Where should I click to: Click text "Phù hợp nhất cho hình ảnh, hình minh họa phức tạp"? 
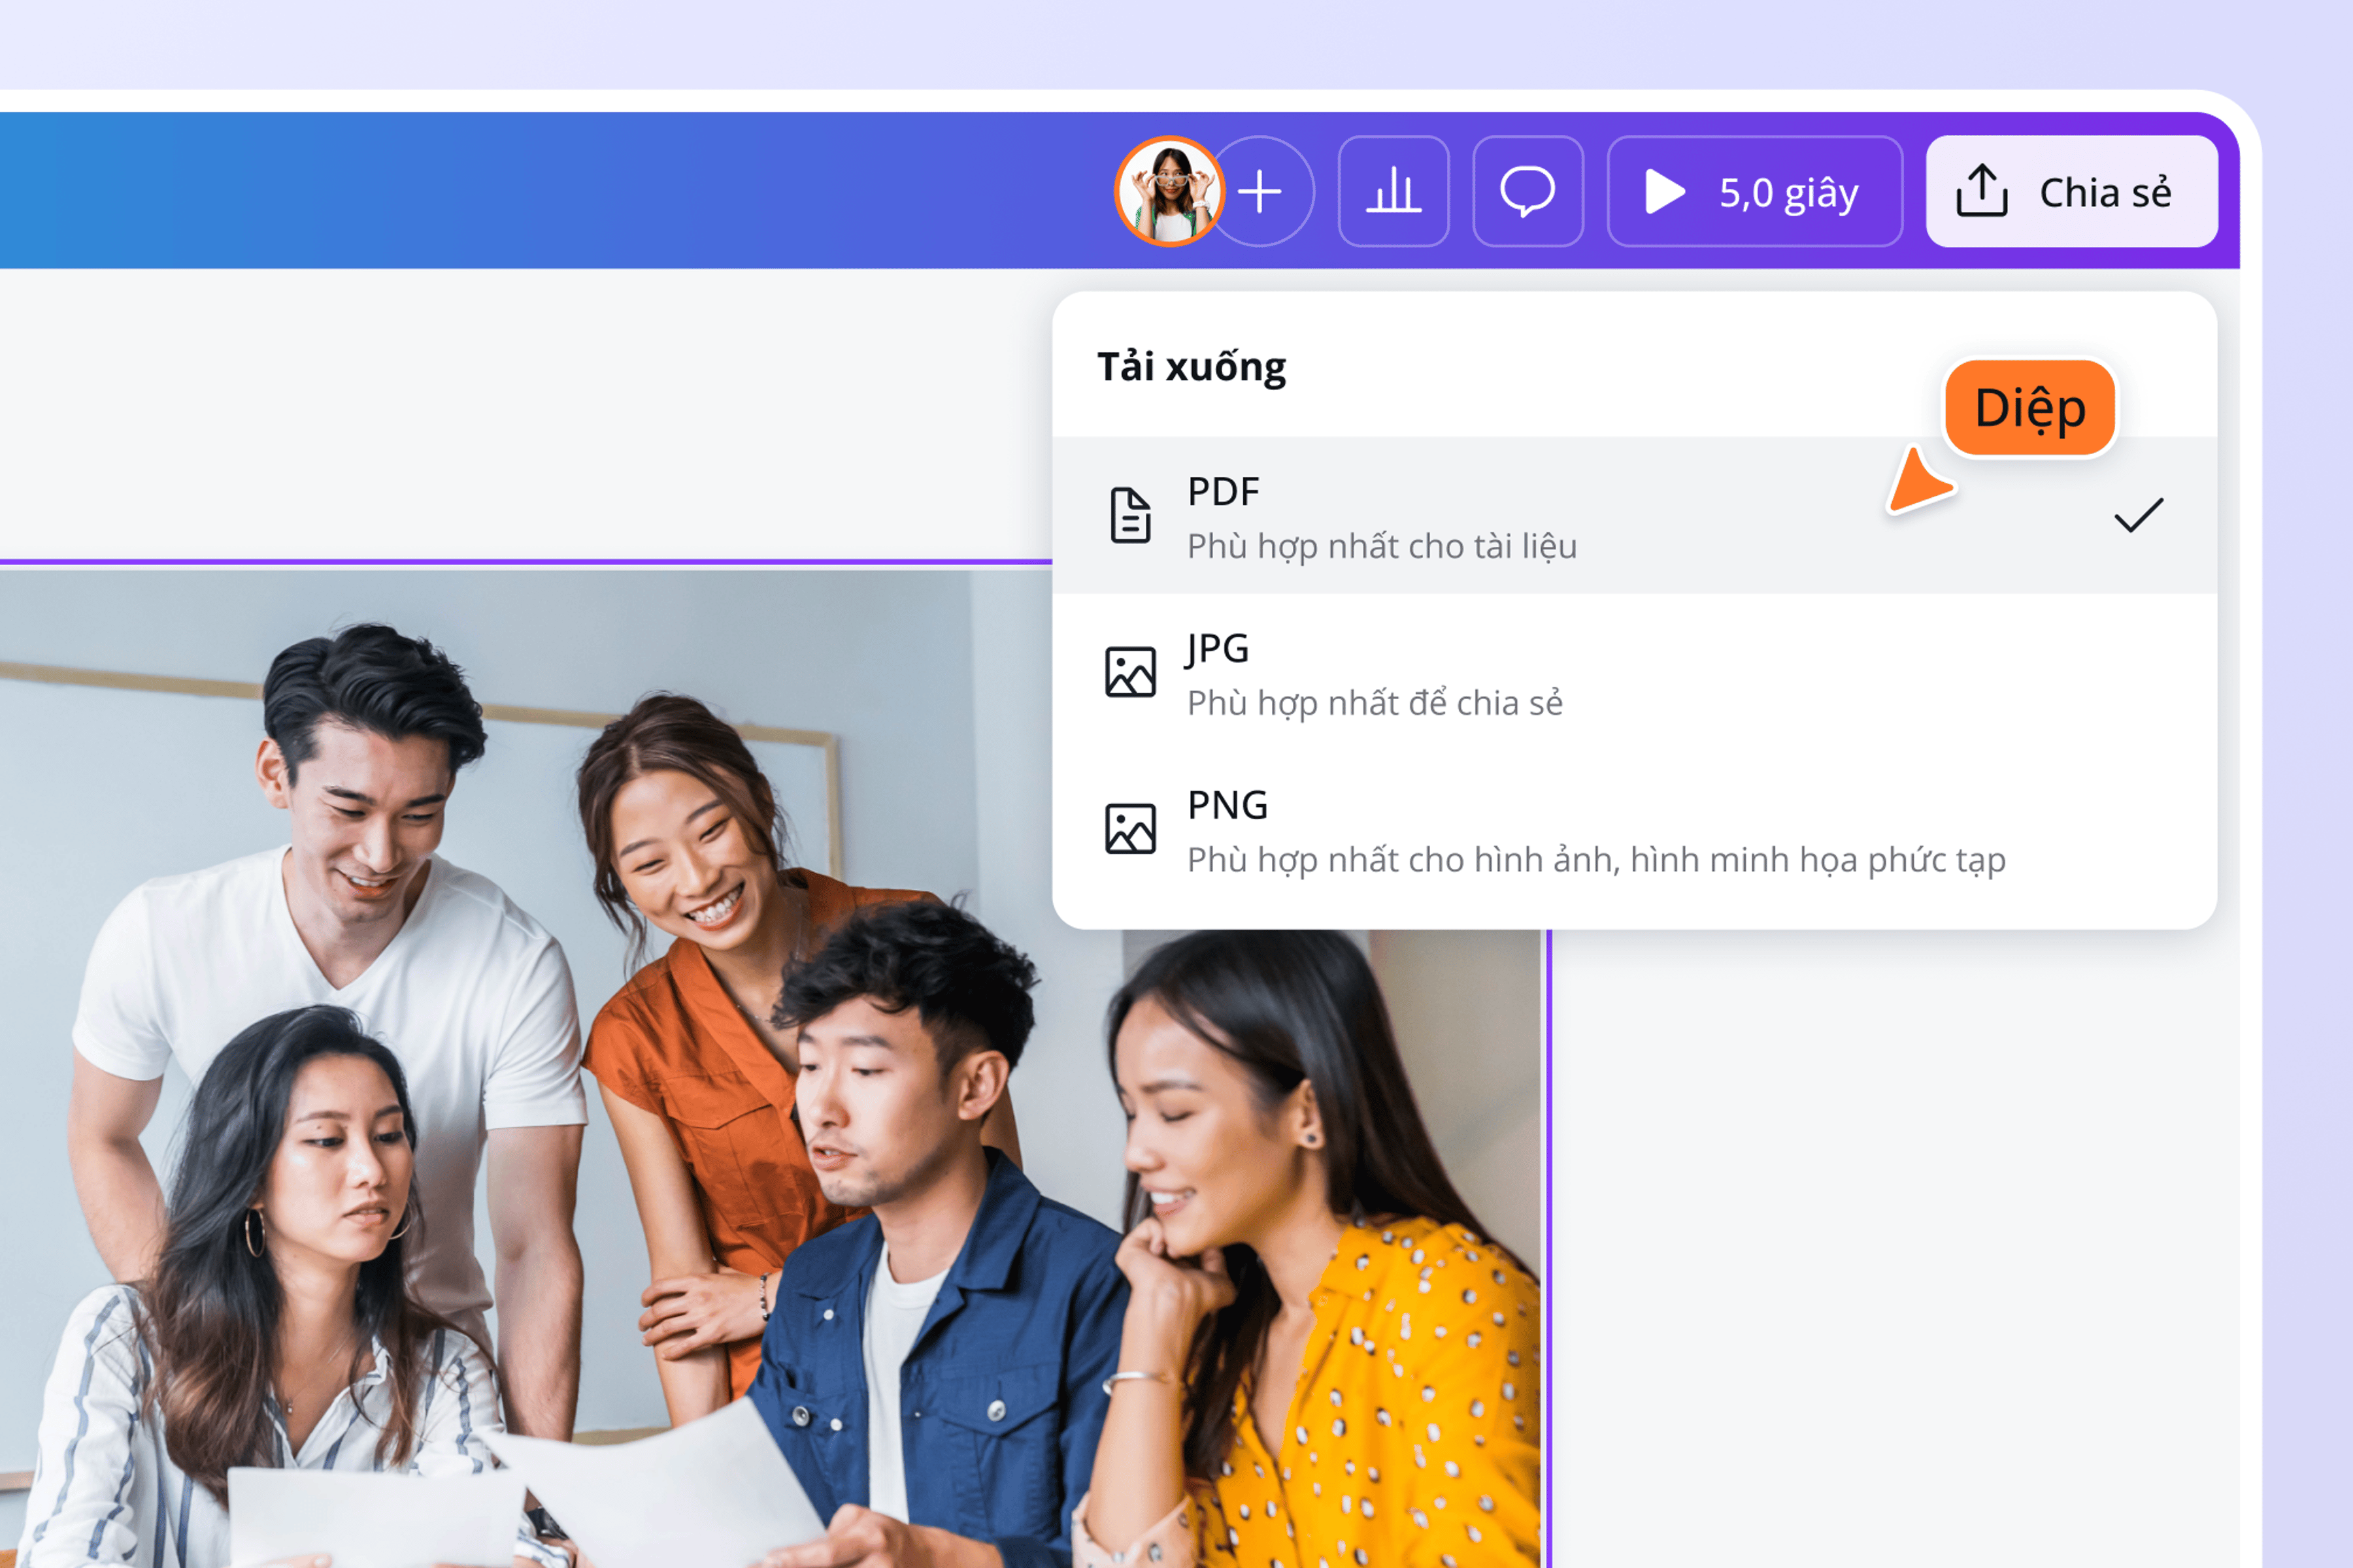1595,860
